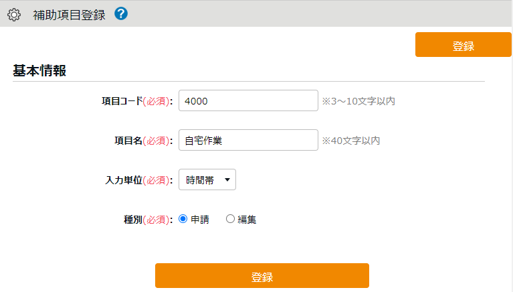This screenshot has width=513, height=292.
Task: Focus the 項目名 field containing 自宅作業
Action: coord(248,140)
